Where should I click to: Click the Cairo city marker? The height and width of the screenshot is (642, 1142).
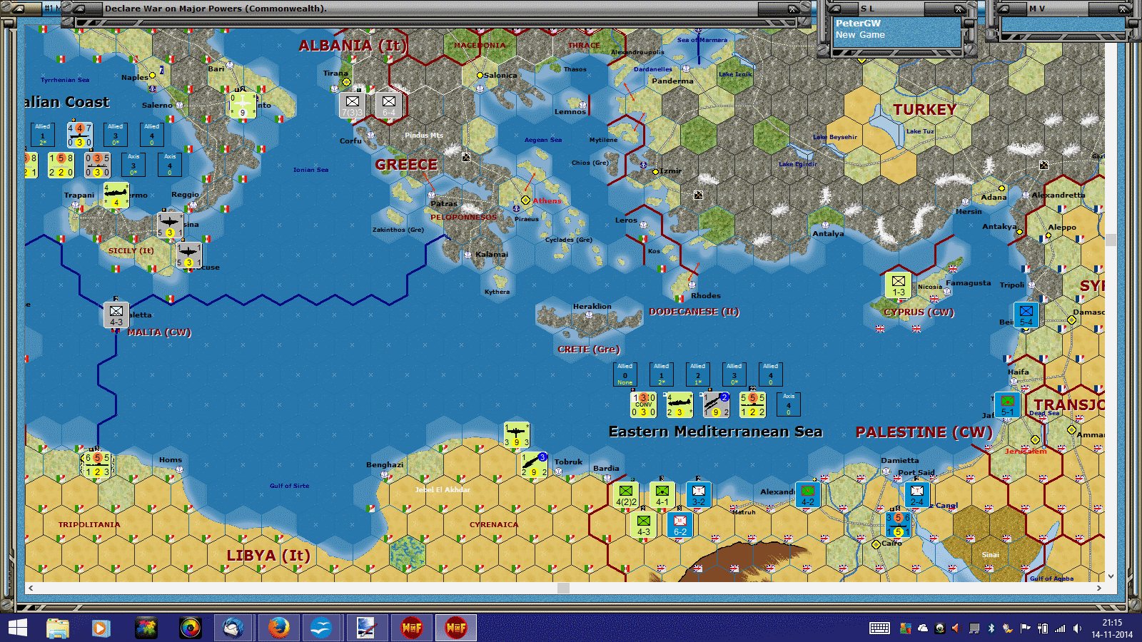876,544
